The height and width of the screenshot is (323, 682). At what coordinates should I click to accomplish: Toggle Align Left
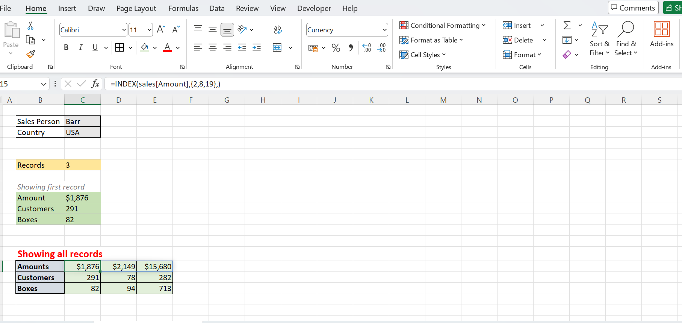[198, 47]
